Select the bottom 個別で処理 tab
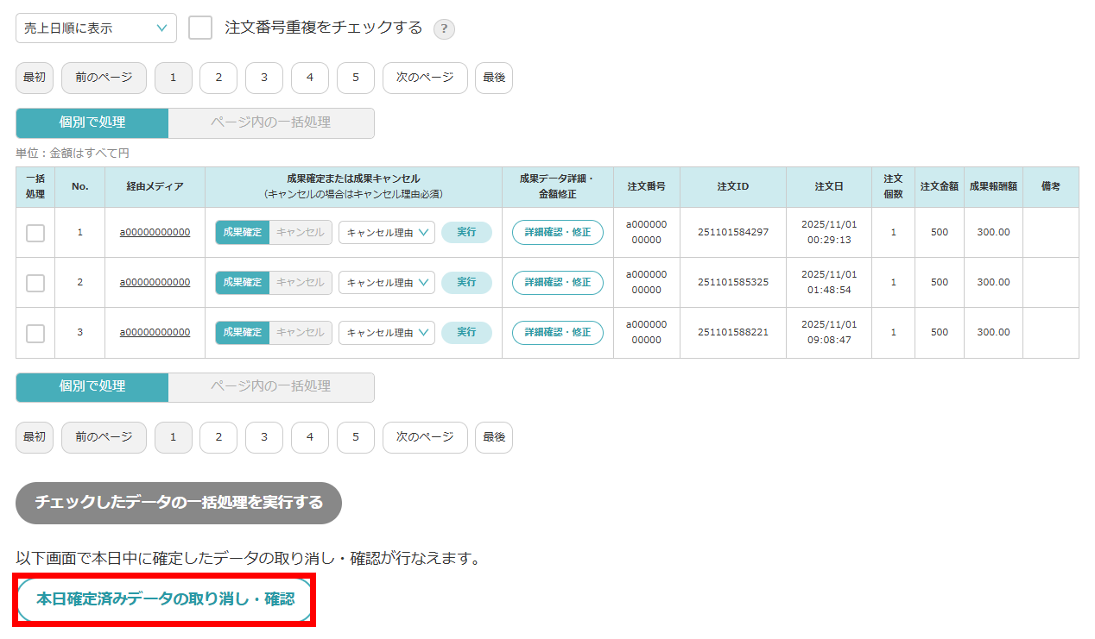 click(x=92, y=386)
